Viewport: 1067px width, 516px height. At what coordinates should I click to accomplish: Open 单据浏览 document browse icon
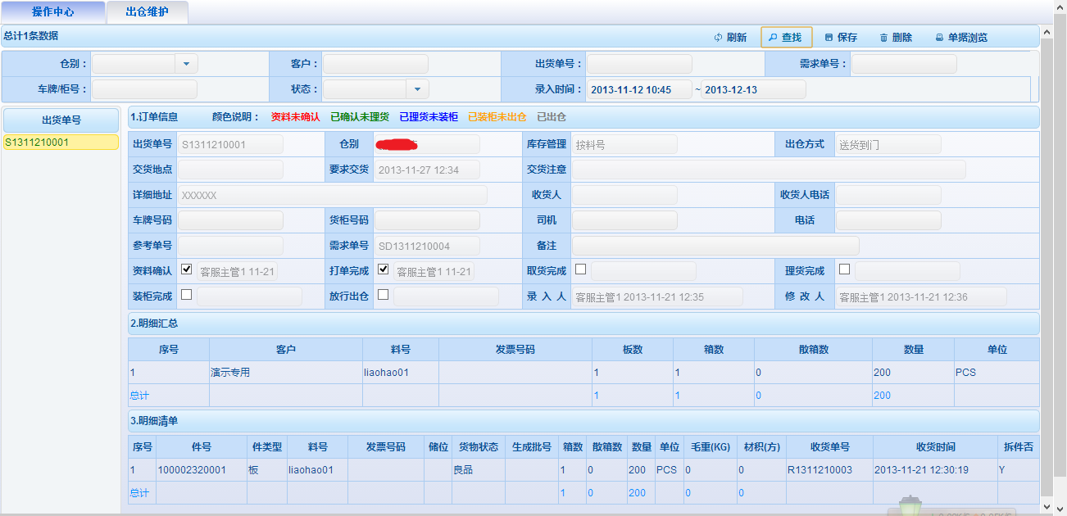[x=939, y=38]
